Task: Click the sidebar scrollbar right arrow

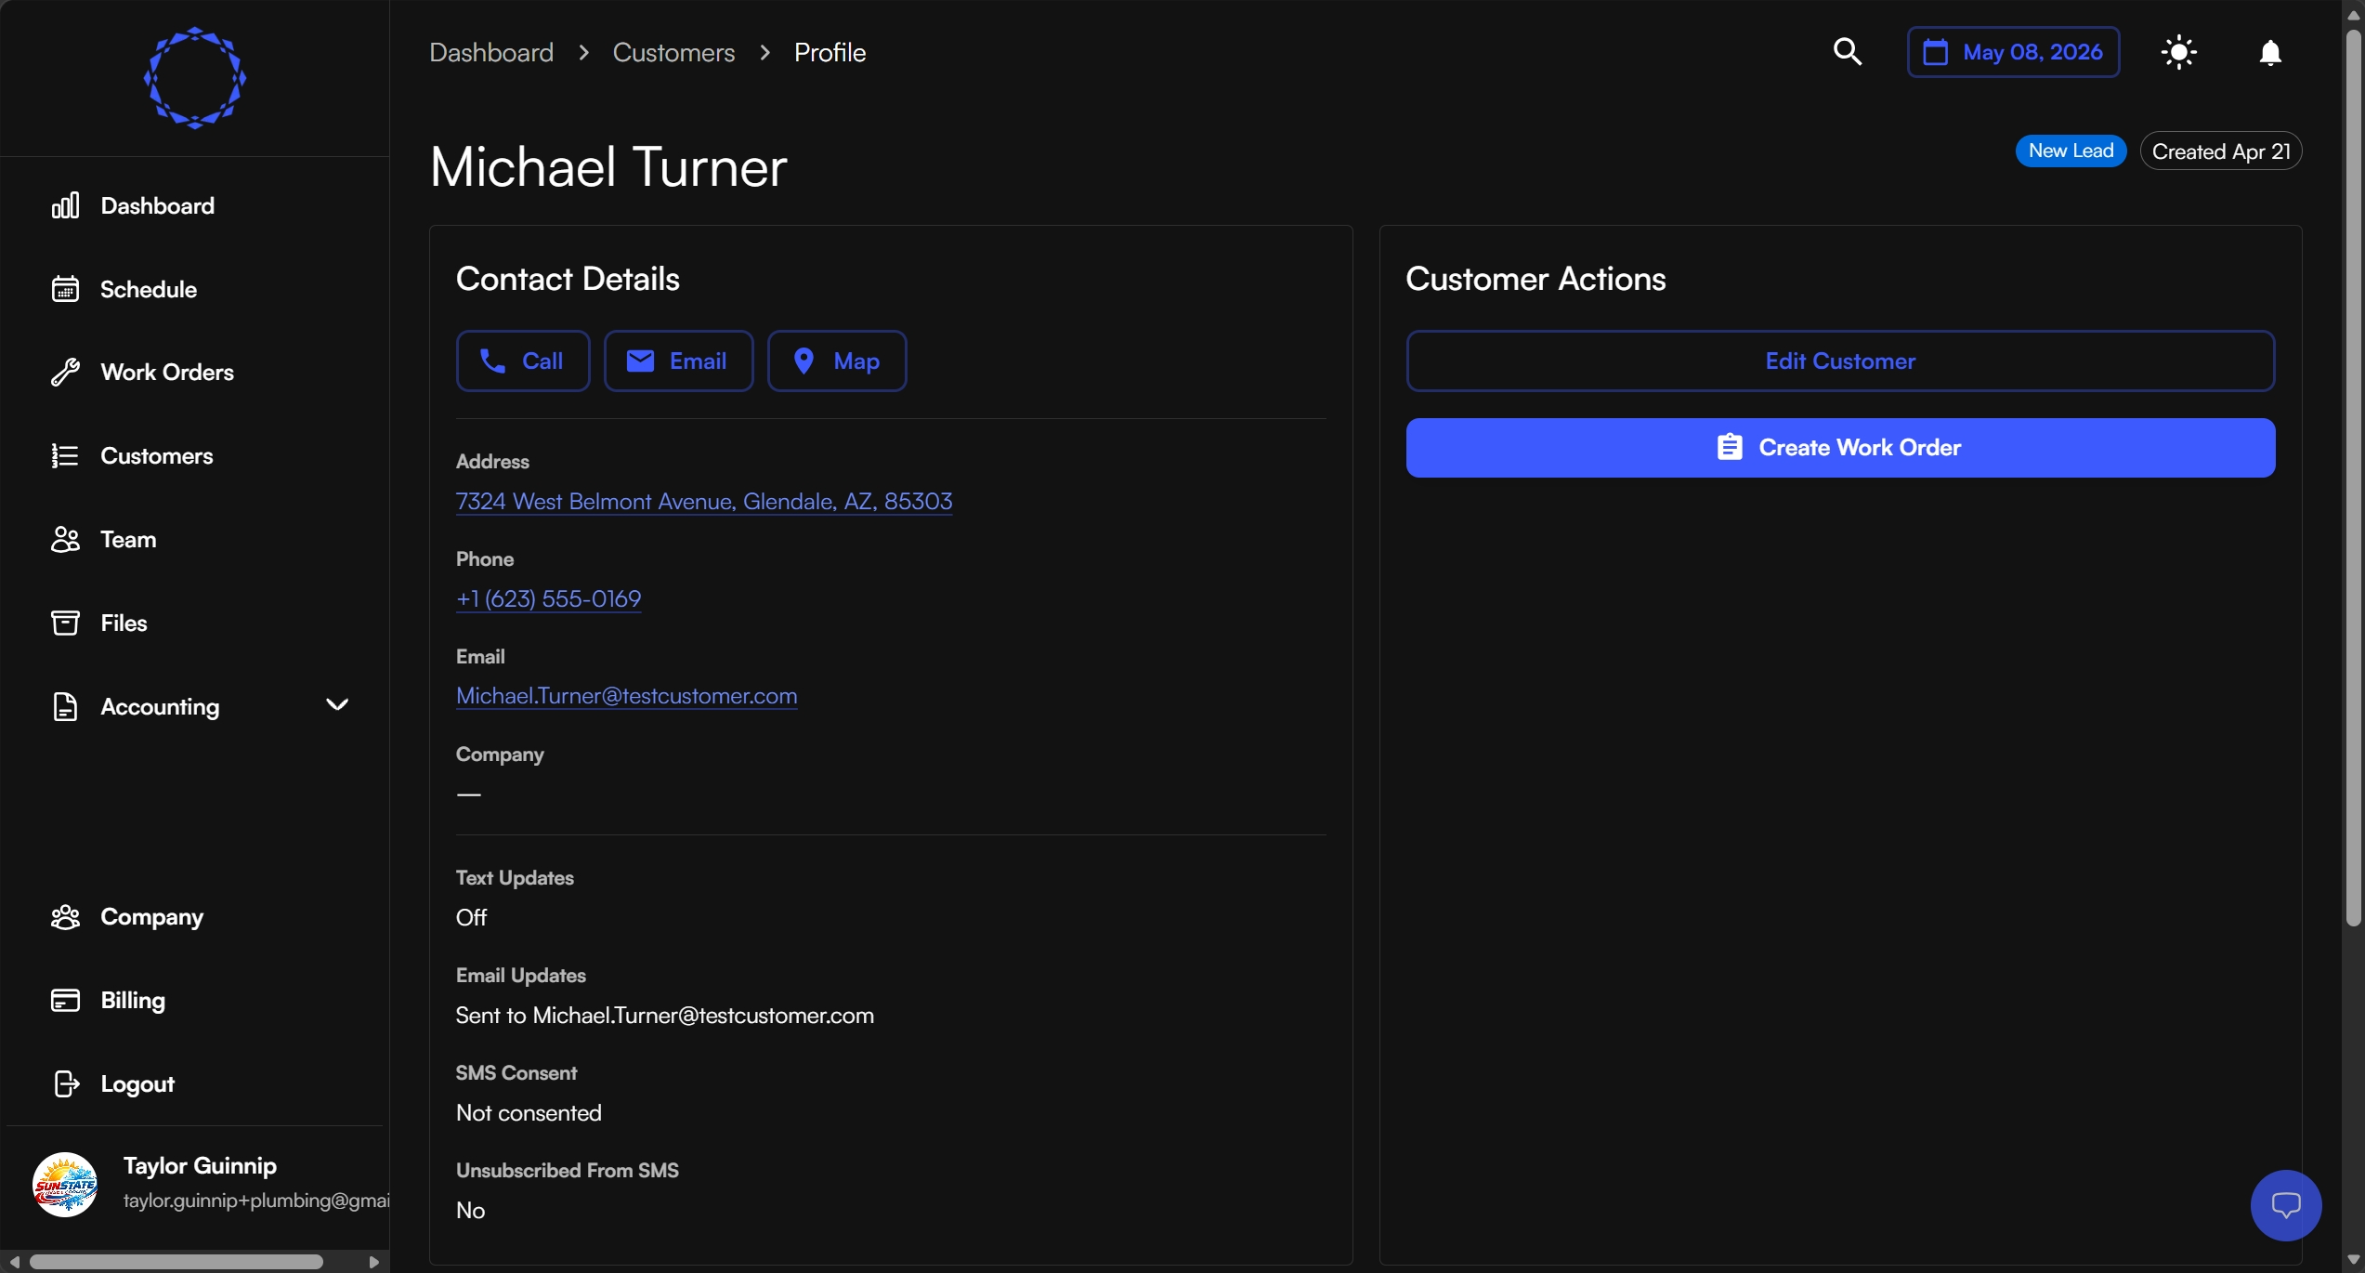Action: pyautogui.click(x=373, y=1262)
